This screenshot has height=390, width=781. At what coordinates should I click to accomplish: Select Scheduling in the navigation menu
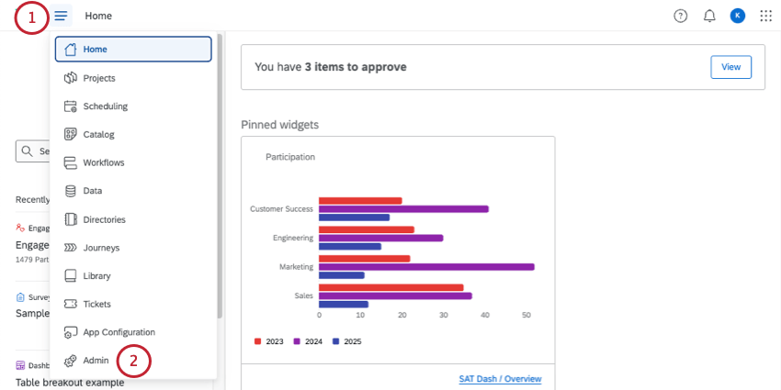(105, 106)
